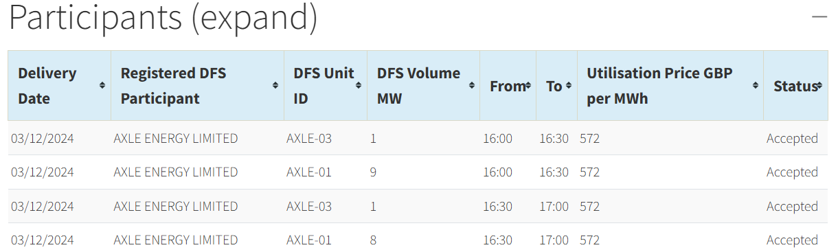Click sort arrows next to From header
The height and width of the screenshot is (252, 838).
[528, 86]
